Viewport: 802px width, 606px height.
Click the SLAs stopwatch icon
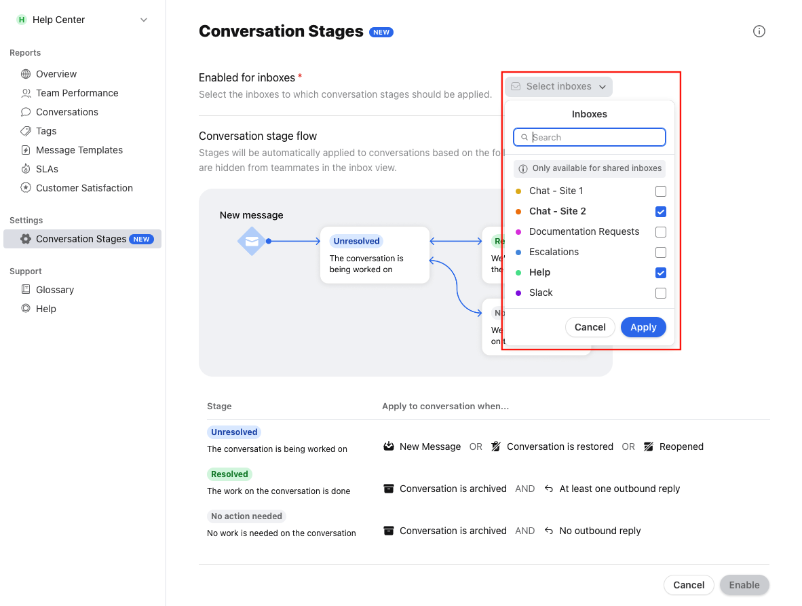(x=25, y=169)
